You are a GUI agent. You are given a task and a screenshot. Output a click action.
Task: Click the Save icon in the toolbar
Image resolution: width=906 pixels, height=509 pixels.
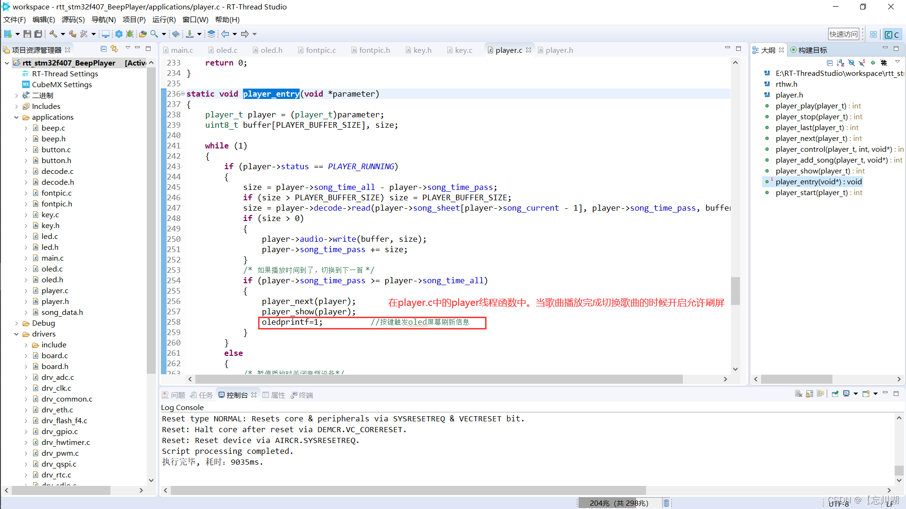tap(27, 34)
